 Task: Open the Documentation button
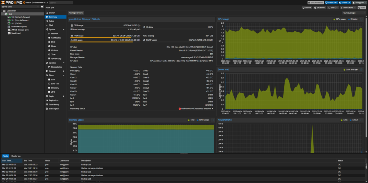point(316,3)
